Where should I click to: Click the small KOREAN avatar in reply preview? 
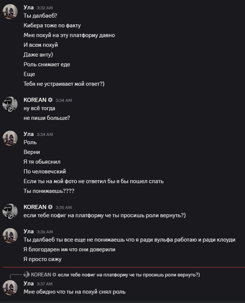click(27, 275)
